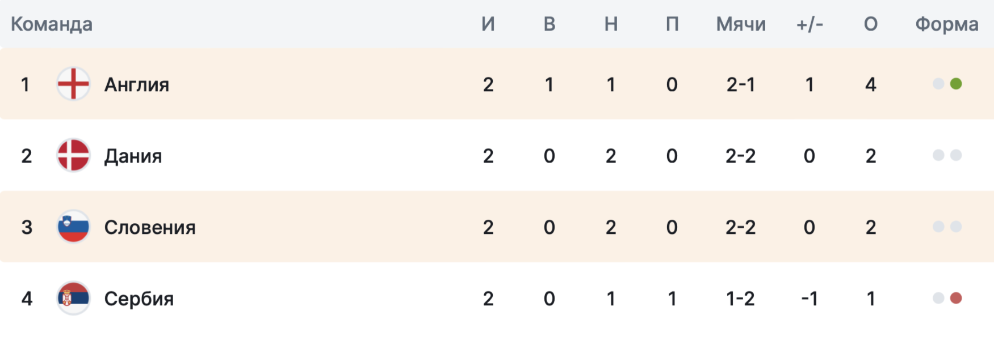The image size is (994, 341).
Task: Open the Сербия team page
Action: coord(139,299)
